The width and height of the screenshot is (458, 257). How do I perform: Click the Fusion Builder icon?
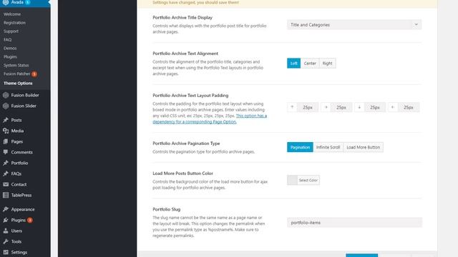tap(6, 95)
